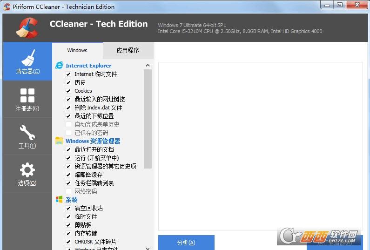Click the CCleaner logo in the header
The height and width of the screenshot is (250, 370).
pos(27,27)
